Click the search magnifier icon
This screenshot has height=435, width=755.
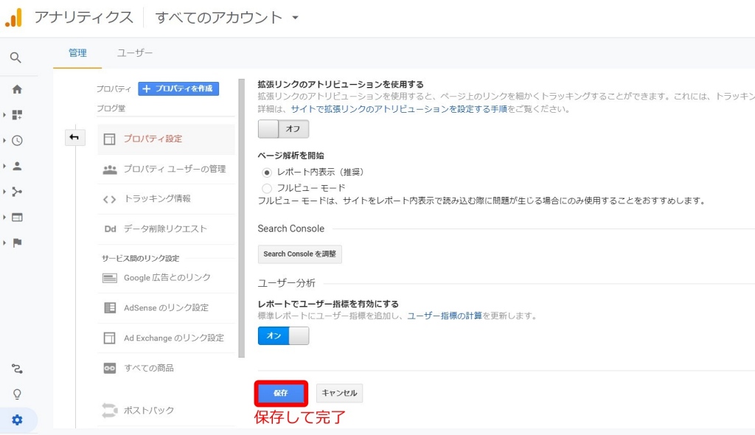pyautogui.click(x=16, y=59)
